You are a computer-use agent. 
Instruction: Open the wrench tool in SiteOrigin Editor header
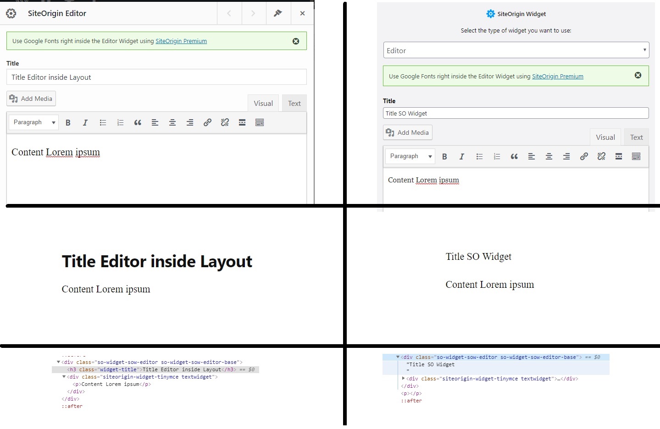tap(278, 13)
